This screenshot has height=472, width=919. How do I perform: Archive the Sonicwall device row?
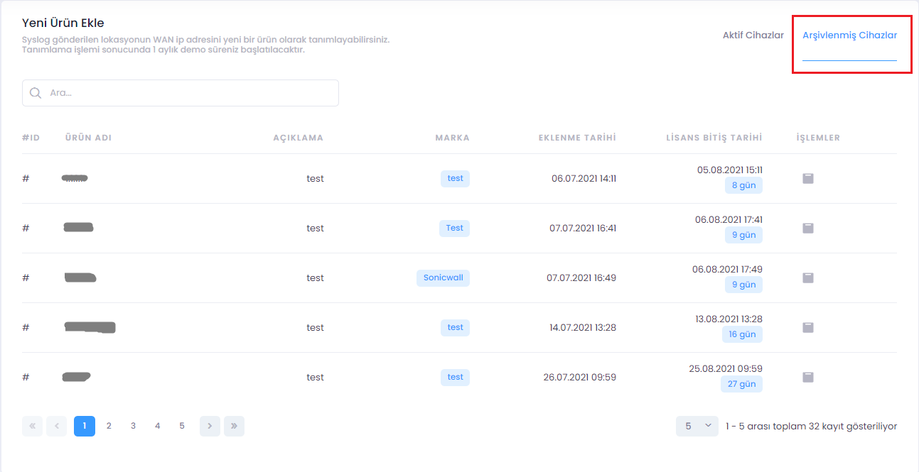click(807, 278)
